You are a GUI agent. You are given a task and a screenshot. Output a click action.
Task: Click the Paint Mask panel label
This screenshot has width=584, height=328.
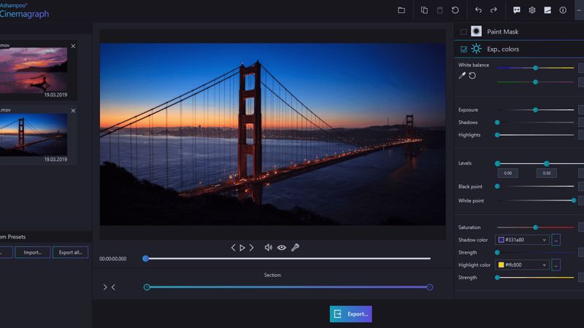502,31
